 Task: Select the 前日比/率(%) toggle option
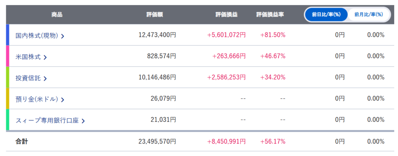point(326,15)
